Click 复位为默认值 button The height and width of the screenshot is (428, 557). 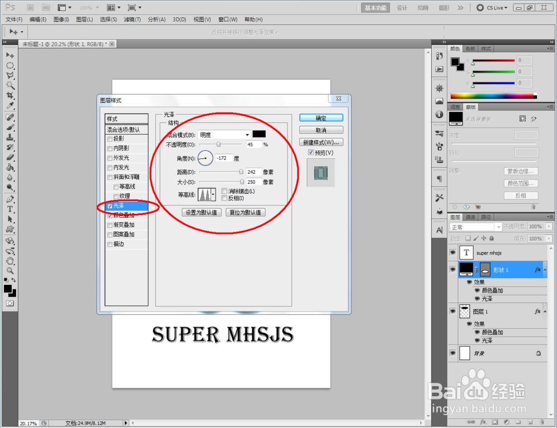click(246, 212)
